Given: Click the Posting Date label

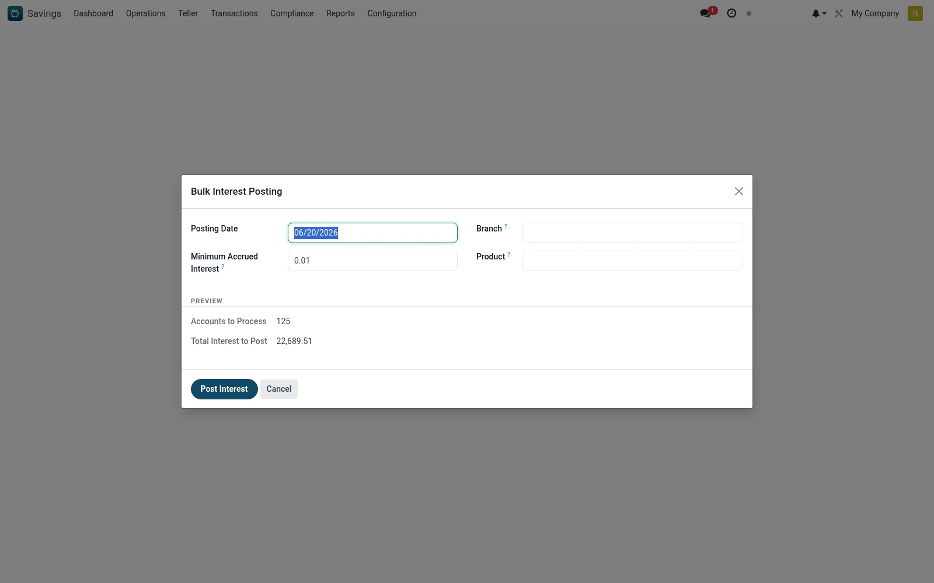Looking at the screenshot, I should 214,229.
